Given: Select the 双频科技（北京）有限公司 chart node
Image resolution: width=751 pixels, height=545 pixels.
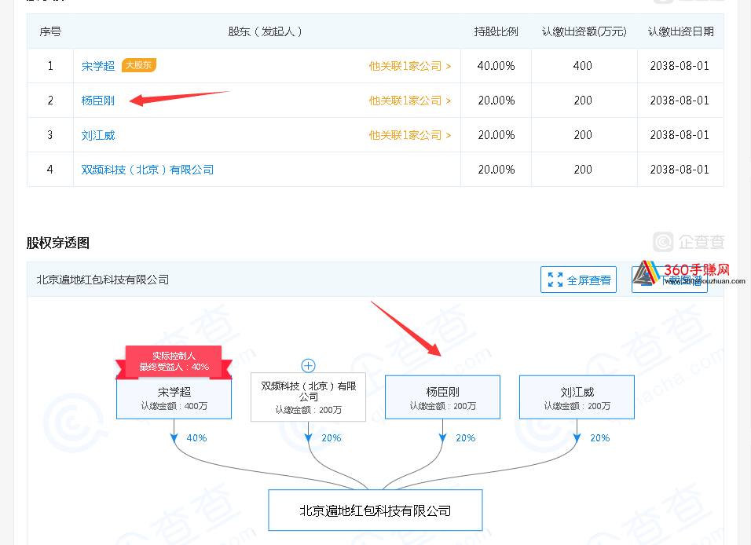Looking at the screenshot, I should point(309,397).
